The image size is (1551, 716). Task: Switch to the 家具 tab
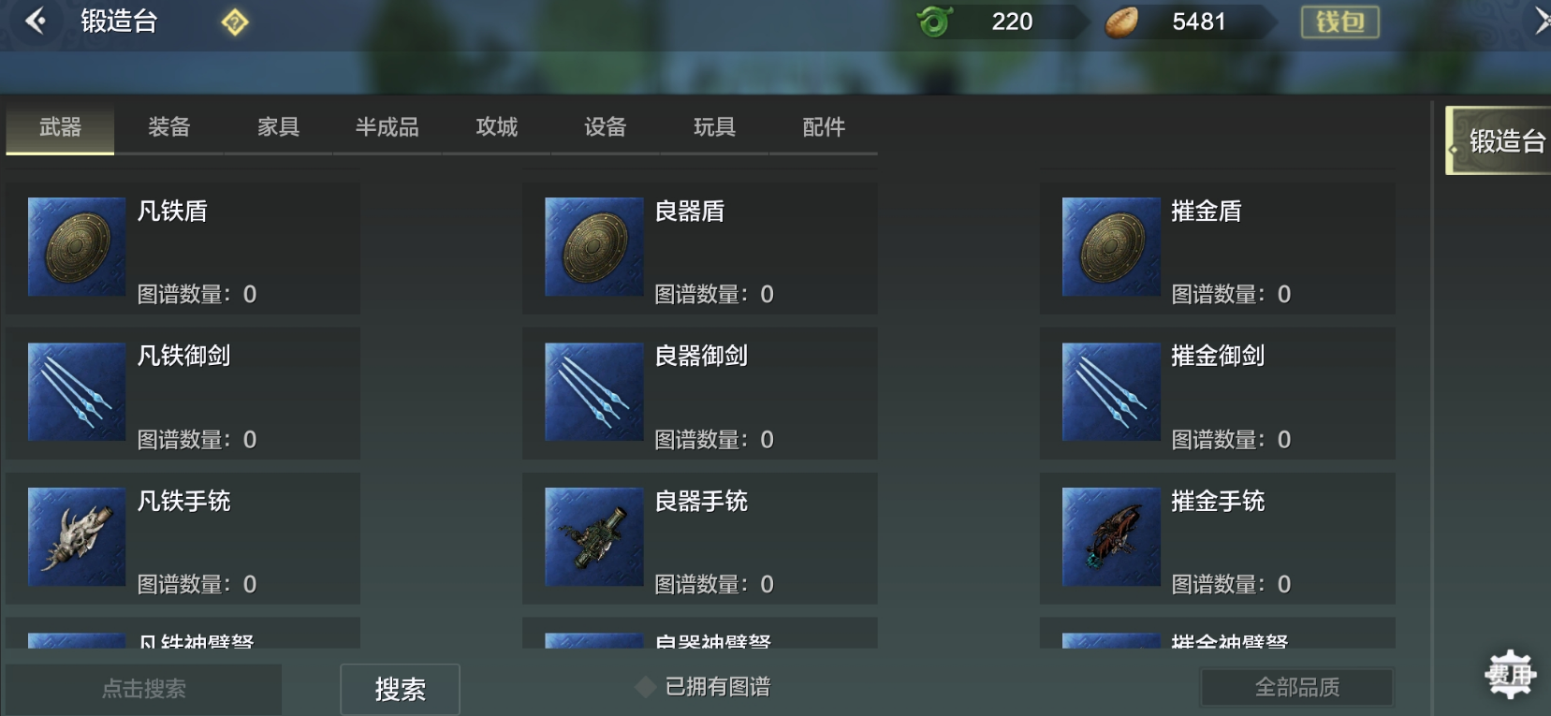coord(278,127)
